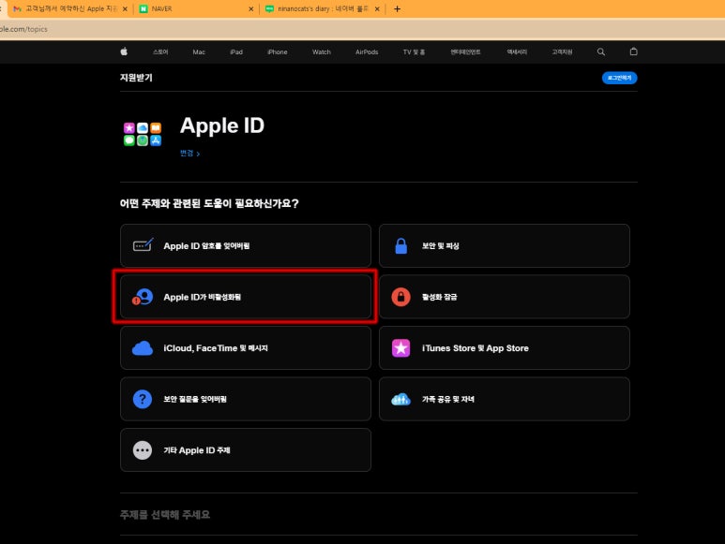Click the 변경 link under Apple ID
The width and height of the screenshot is (725, 544).
[x=189, y=154]
